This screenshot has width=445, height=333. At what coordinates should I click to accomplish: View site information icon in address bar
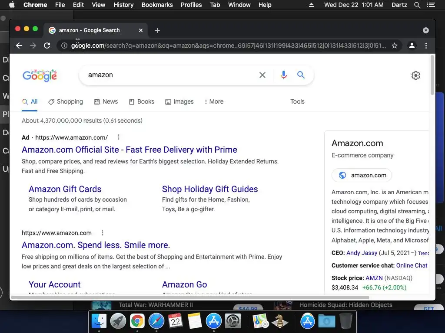click(64, 46)
